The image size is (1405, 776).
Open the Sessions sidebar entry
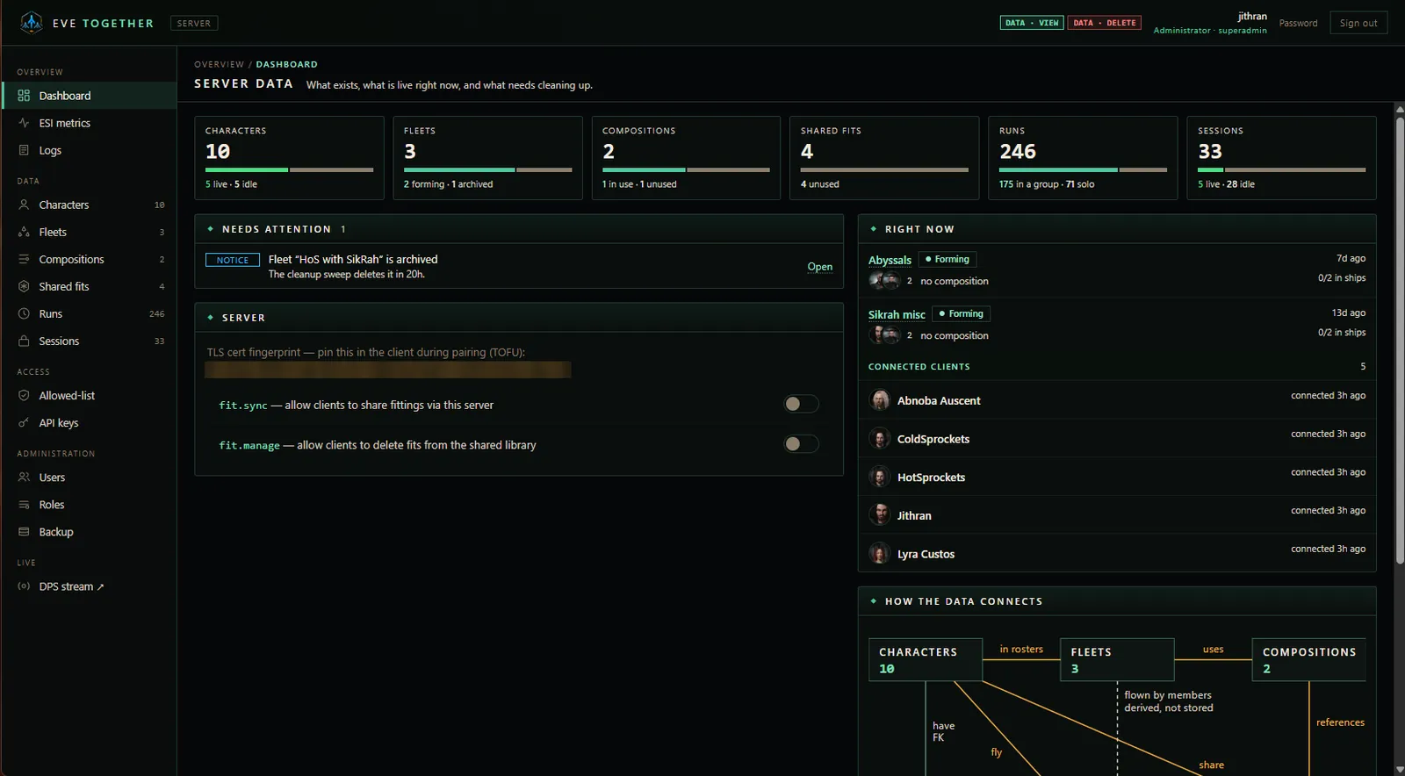90,341
